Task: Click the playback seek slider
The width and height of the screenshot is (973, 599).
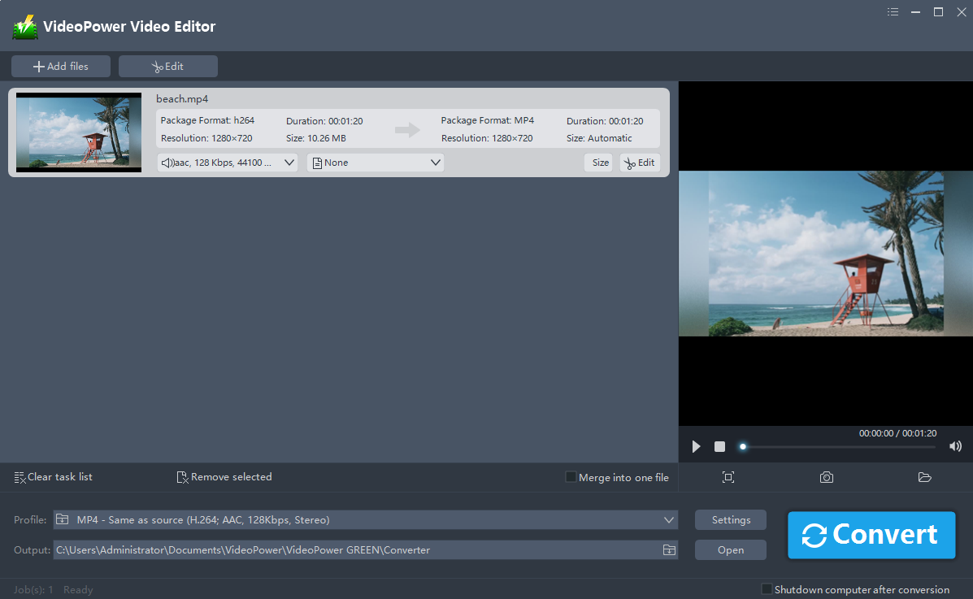Action: coord(837,446)
